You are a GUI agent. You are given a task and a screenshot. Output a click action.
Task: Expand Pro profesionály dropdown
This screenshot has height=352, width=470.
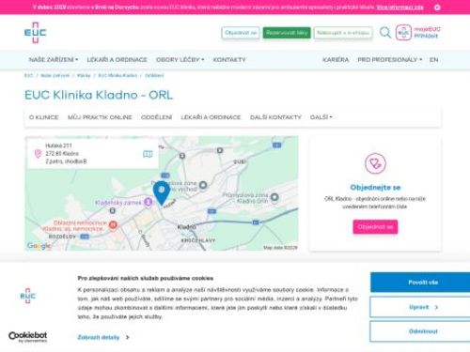pyautogui.click(x=390, y=59)
